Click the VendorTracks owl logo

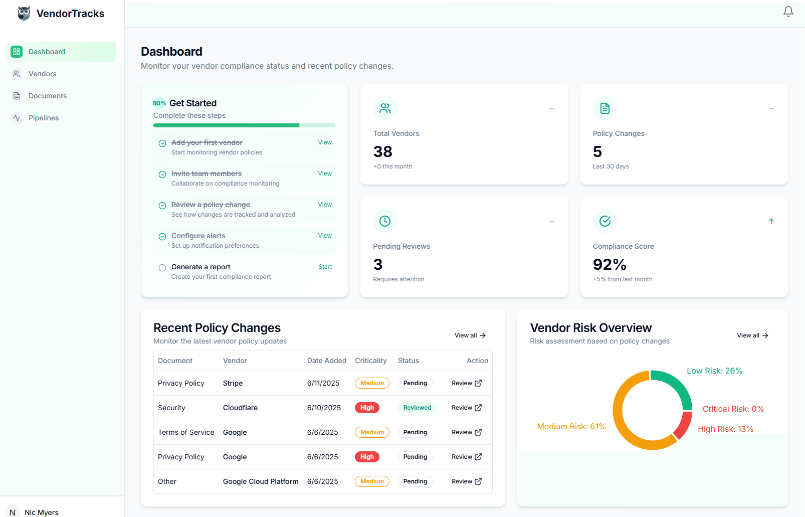click(x=24, y=14)
